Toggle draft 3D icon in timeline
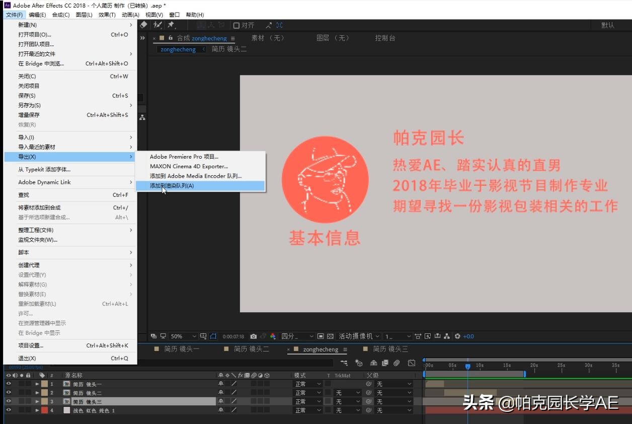The height and width of the screenshot is (424, 632). coord(359,363)
